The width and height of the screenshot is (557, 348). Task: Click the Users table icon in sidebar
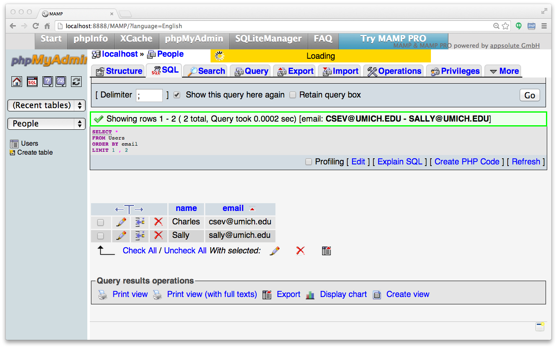point(14,144)
